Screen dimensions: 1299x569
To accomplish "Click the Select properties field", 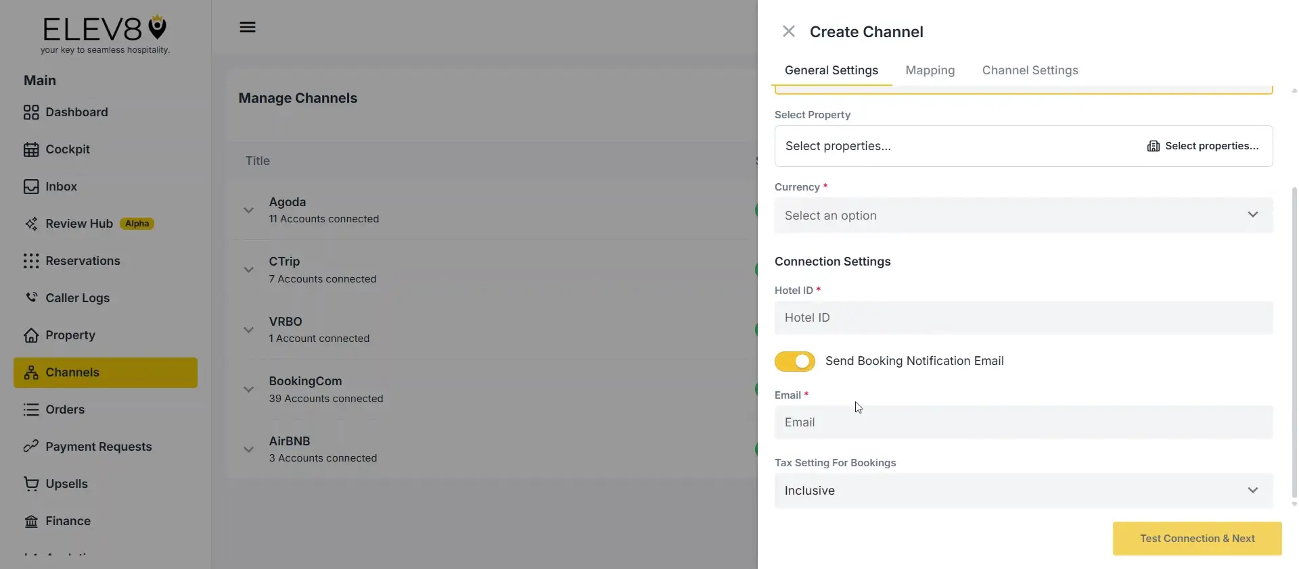I will pos(1024,146).
